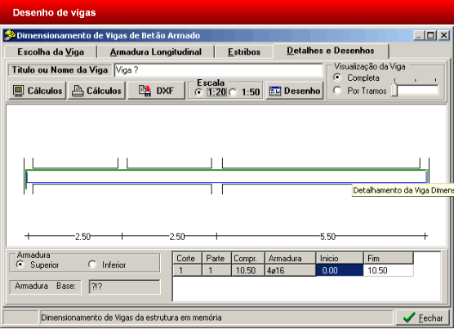Screen dimensions: 454x329
Task: Choose Por Tramos visualization
Action: tap(337, 91)
